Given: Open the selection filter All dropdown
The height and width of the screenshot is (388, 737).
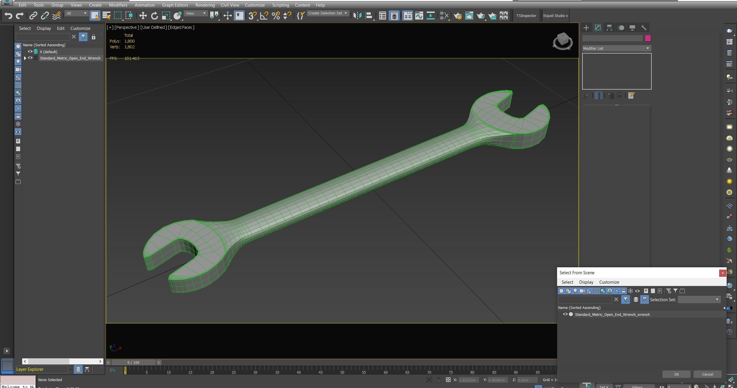Looking at the screenshot, I should coord(76,13).
